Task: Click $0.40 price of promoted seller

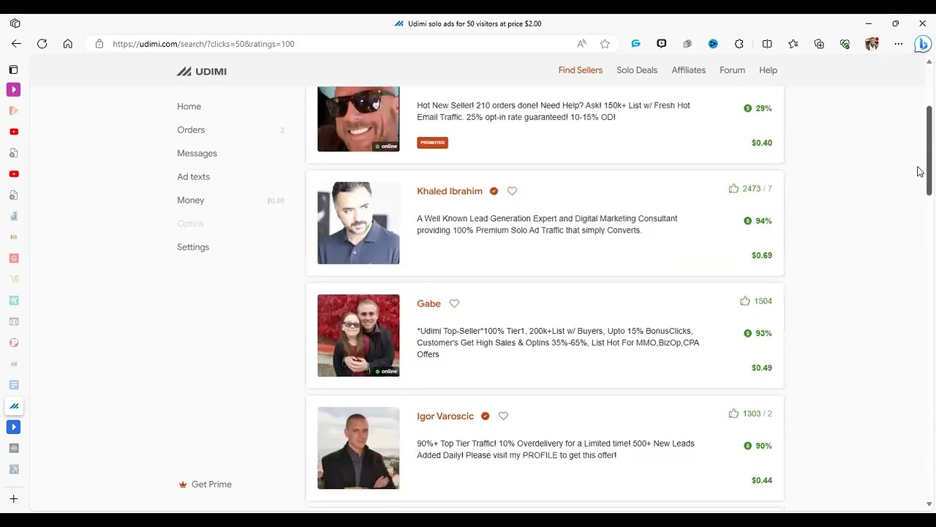Action: [762, 143]
